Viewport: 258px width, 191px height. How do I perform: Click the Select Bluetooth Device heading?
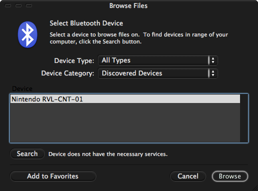pos(86,23)
